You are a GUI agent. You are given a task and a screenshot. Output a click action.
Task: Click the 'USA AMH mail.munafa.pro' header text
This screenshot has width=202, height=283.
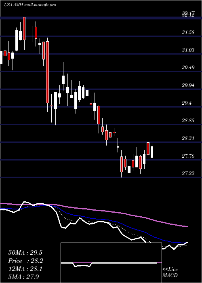click(30, 5)
